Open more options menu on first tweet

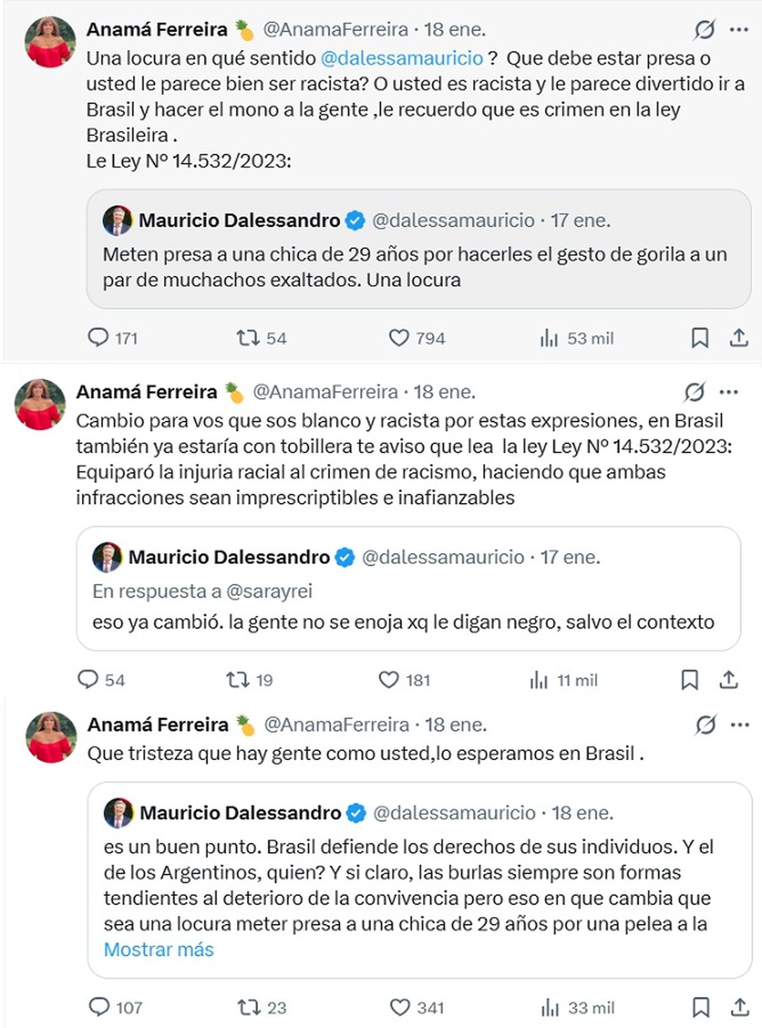pos(739,29)
